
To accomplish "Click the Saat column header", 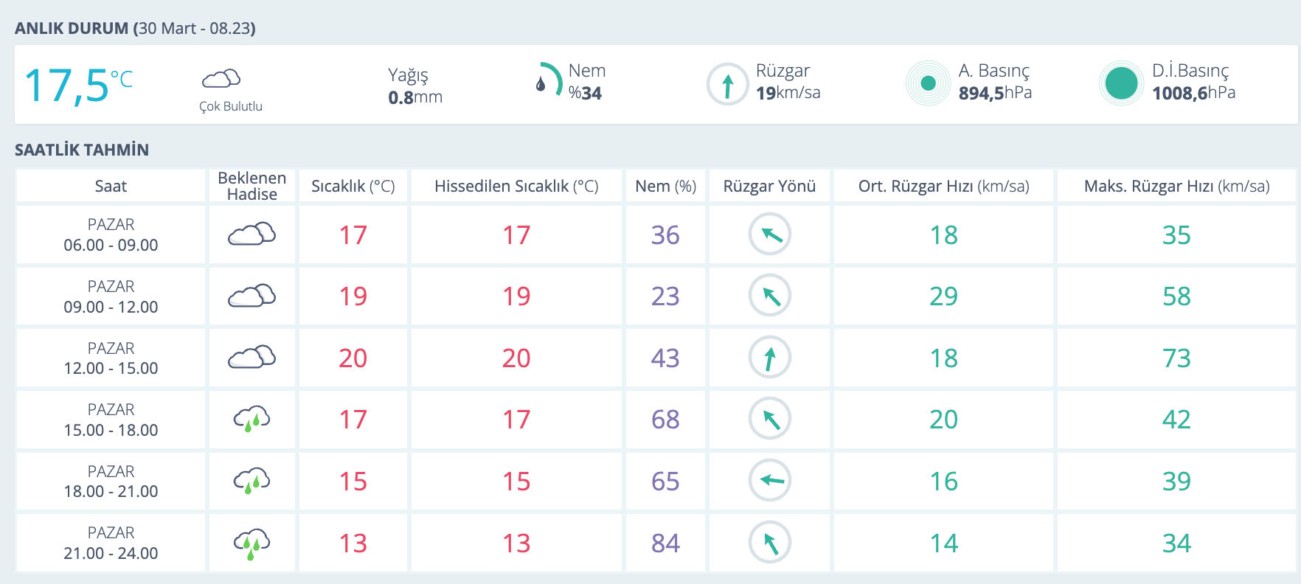I will (x=111, y=187).
